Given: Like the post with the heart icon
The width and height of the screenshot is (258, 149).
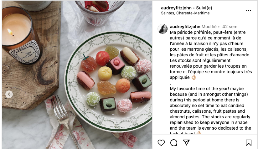Looking at the screenshot, I should pos(161,143).
